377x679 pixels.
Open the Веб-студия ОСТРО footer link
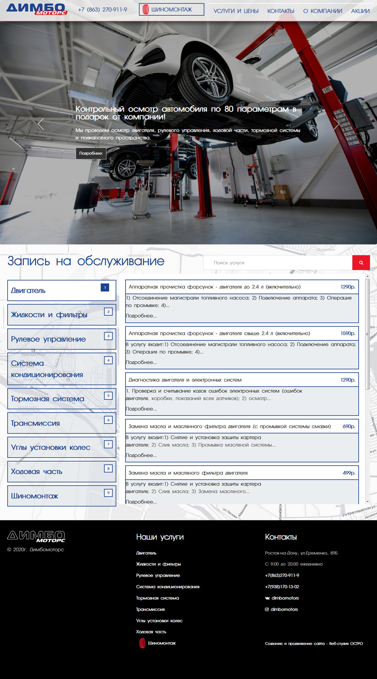pyautogui.click(x=346, y=644)
